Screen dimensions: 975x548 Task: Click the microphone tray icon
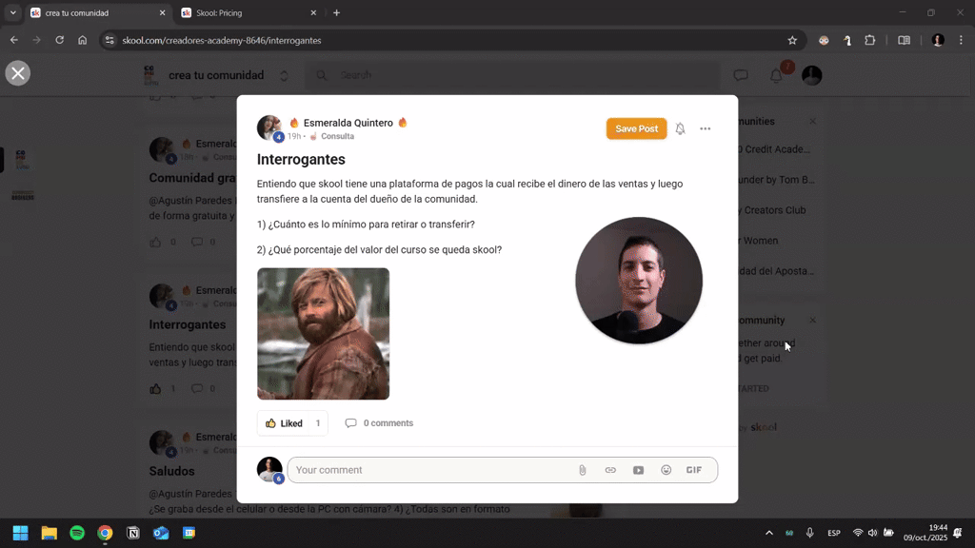pyautogui.click(x=809, y=533)
